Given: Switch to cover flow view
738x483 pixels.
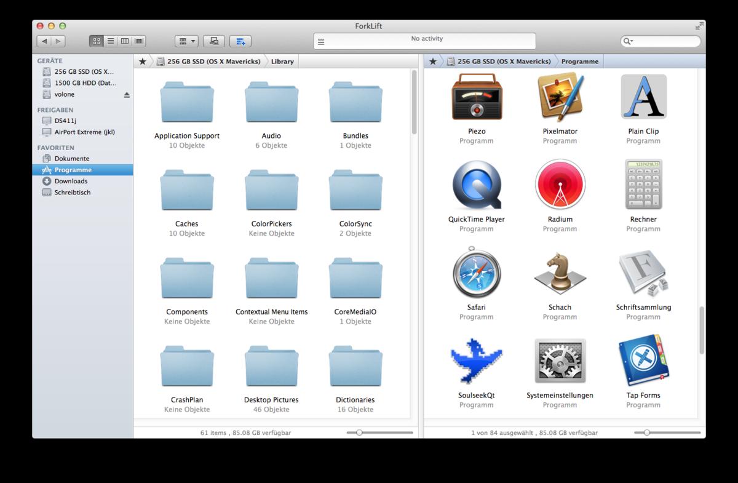Looking at the screenshot, I should pos(139,41).
